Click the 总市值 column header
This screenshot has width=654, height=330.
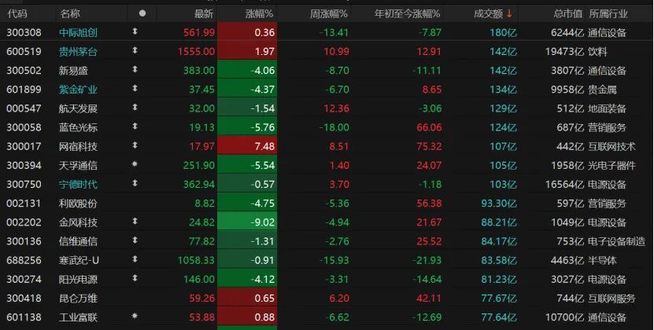pos(567,13)
